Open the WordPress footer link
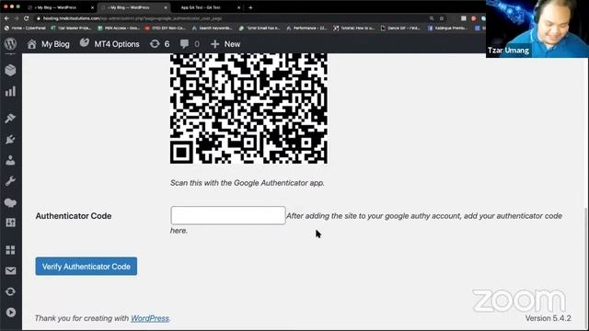The height and width of the screenshot is (331, 589). click(x=150, y=318)
